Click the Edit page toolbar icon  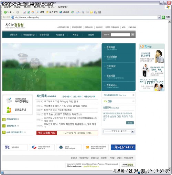pos(87,12)
